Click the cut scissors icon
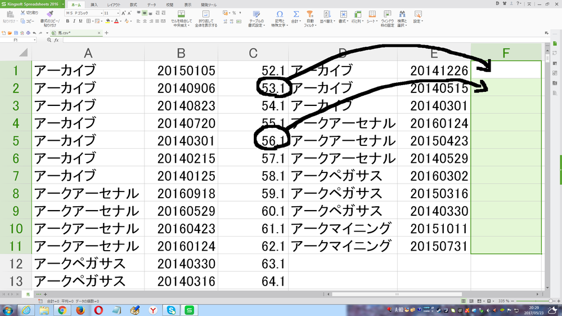 [24, 12]
